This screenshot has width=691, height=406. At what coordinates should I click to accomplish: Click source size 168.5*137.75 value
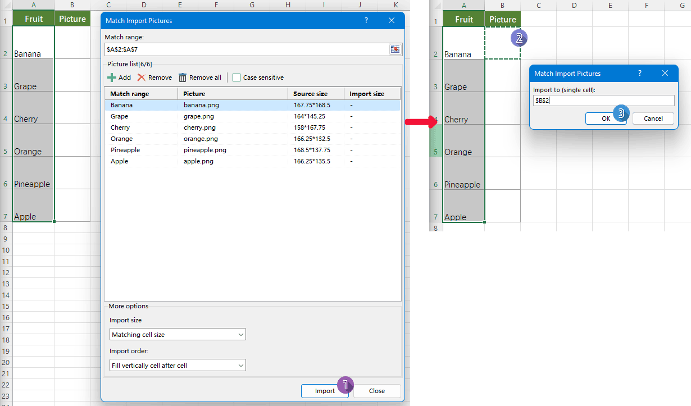(312, 150)
